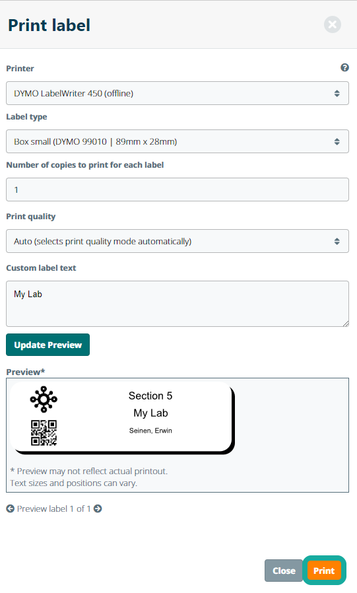Close the Print label dialog with X icon
Viewport: 357px width, 593px height.
click(x=333, y=24)
